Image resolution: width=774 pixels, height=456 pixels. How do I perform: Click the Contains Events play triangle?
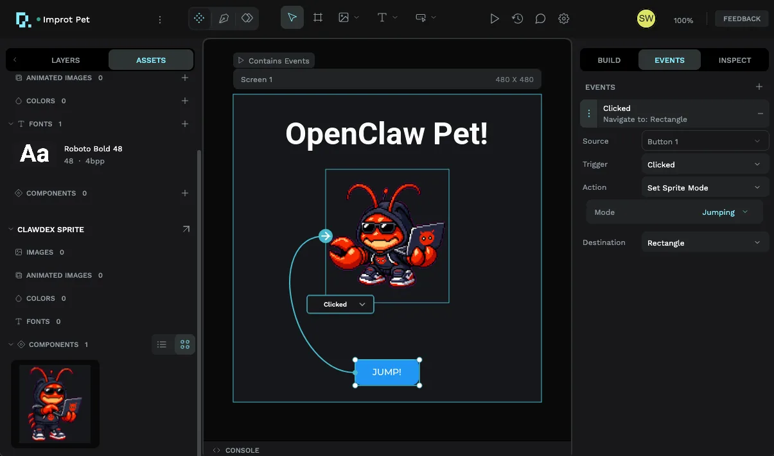[241, 60]
